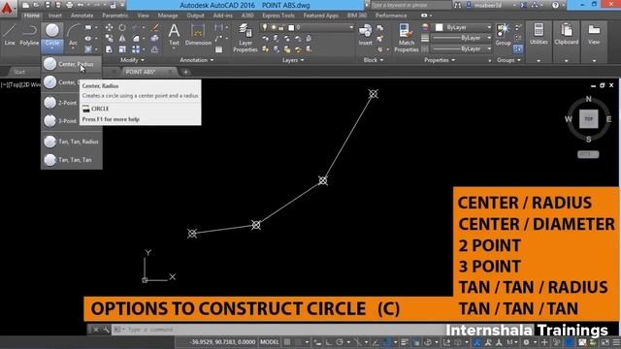Select the Arc tool

click(73, 35)
